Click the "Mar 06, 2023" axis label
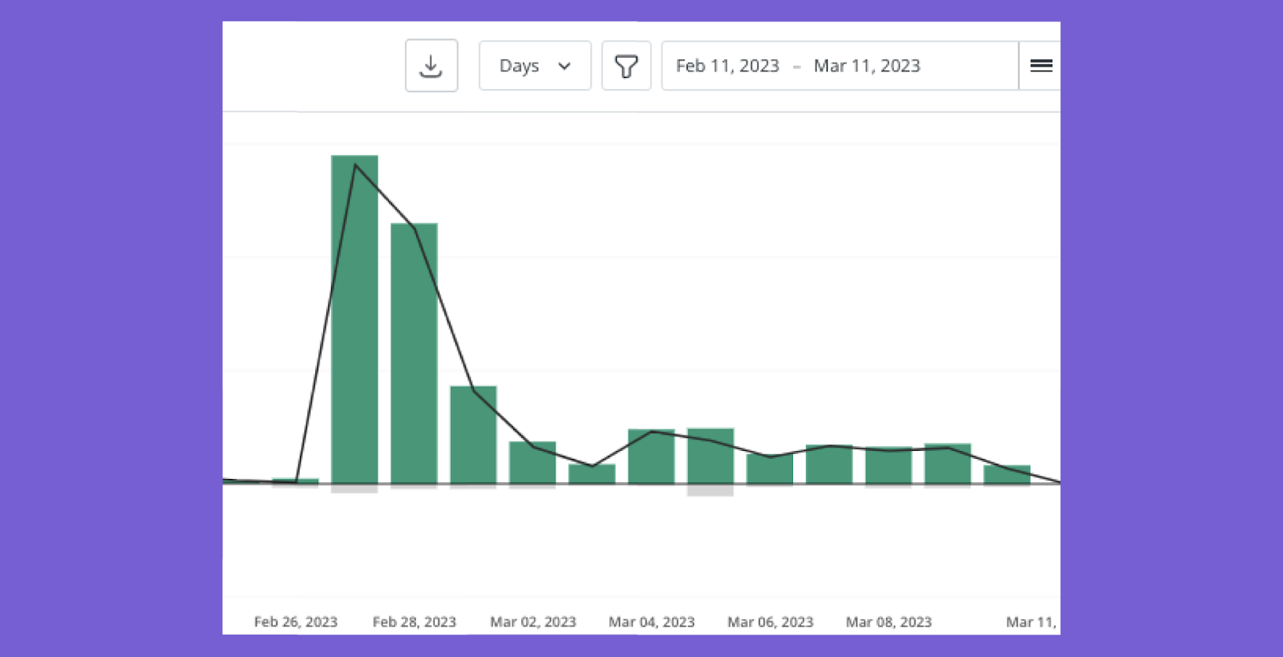 click(x=771, y=622)
